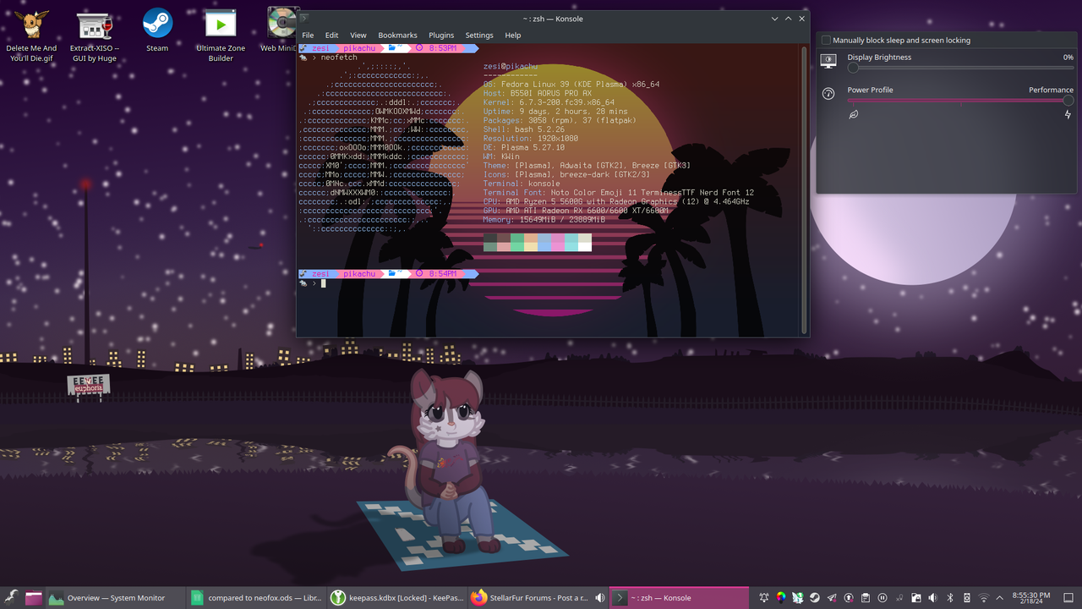Open the Steam desktop shortcut
The width and height of the screenshot is (1082, 609).
pyautogui.click(x=157, y=30)
